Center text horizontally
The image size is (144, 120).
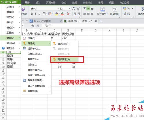(88, 14)
